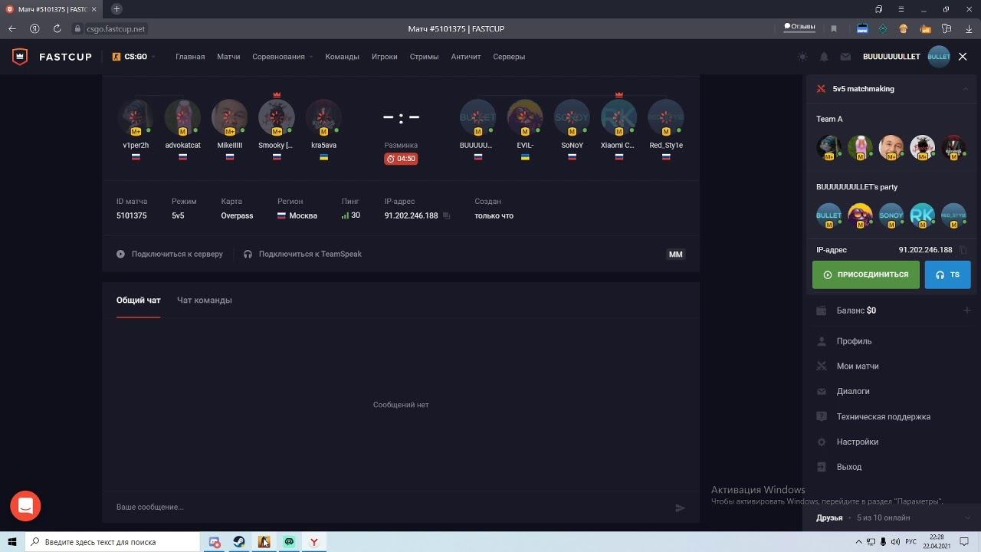Click Windows Start button
This screenshot has height=552, width=981.
12,542
